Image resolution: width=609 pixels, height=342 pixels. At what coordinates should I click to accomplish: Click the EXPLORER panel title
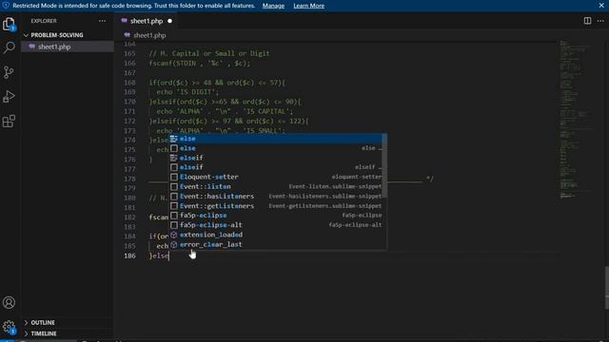coord(44,21)
